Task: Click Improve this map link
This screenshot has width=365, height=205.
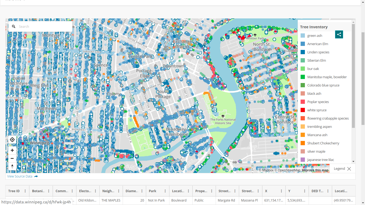Action: click(x=315, y=170)
